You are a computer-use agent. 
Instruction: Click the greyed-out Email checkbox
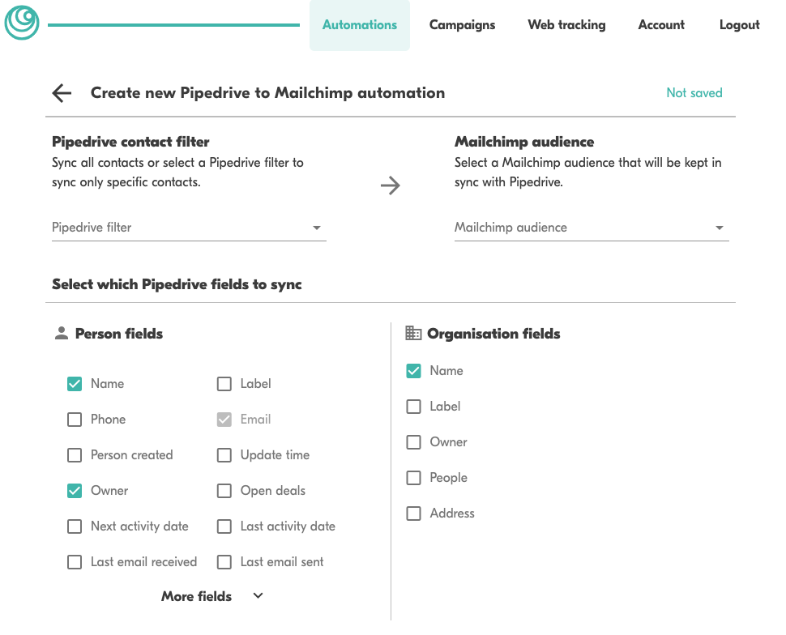(224, 420)
